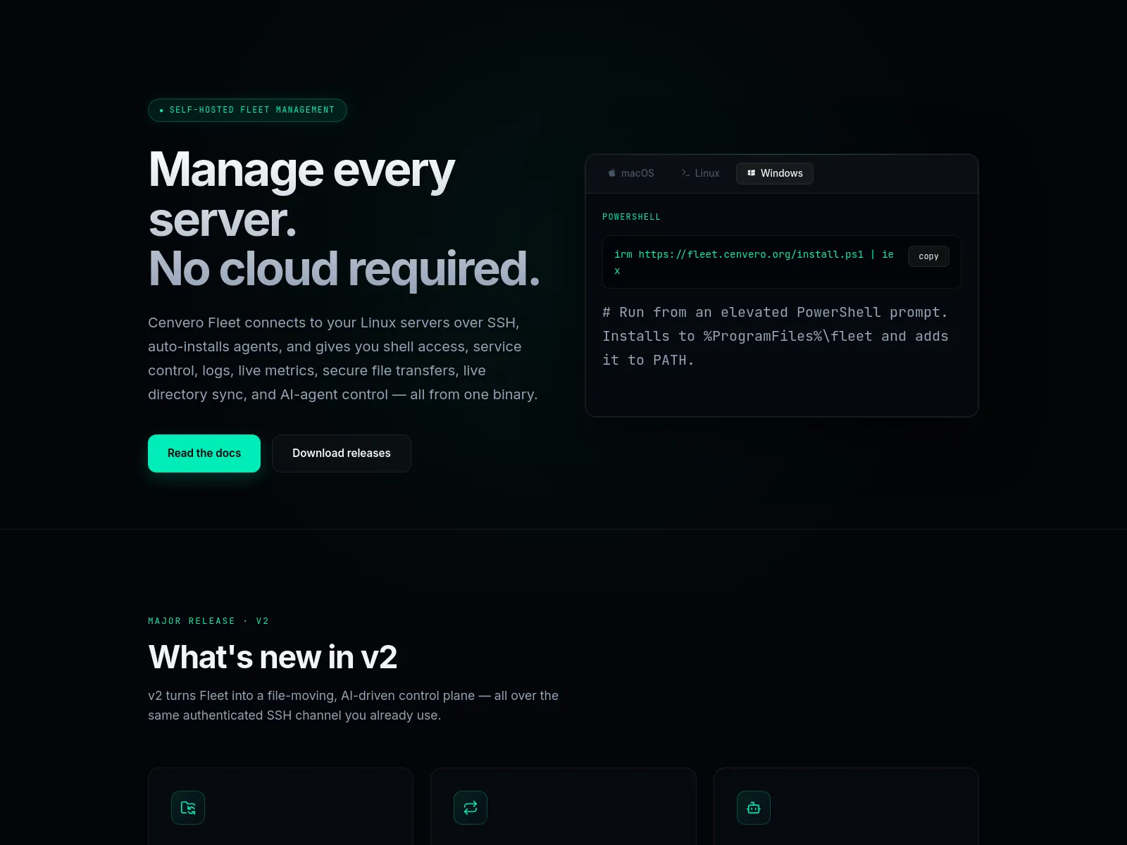This screenshot has width=1127, height=845.
Task: Click the repeat arrows feature icon
Action: (x=471, y=808)
